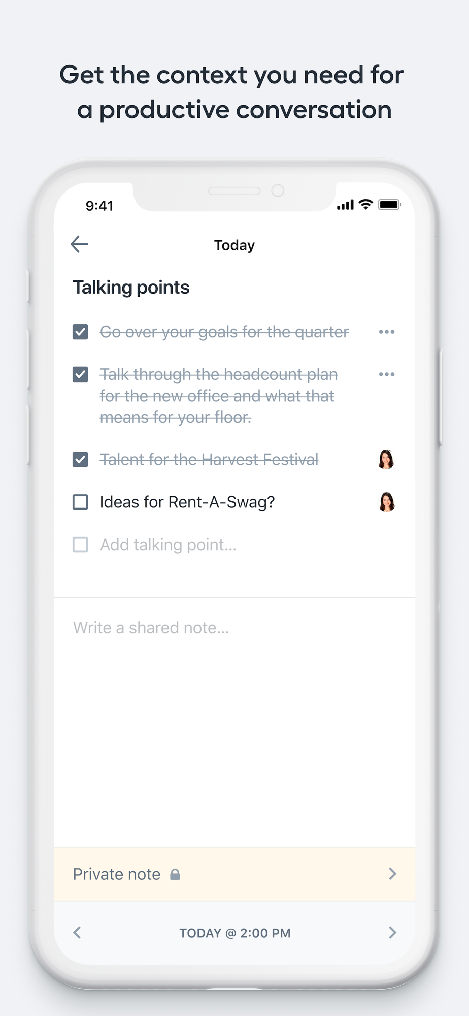Tap the cellular signal bars icon

[345, 205]
